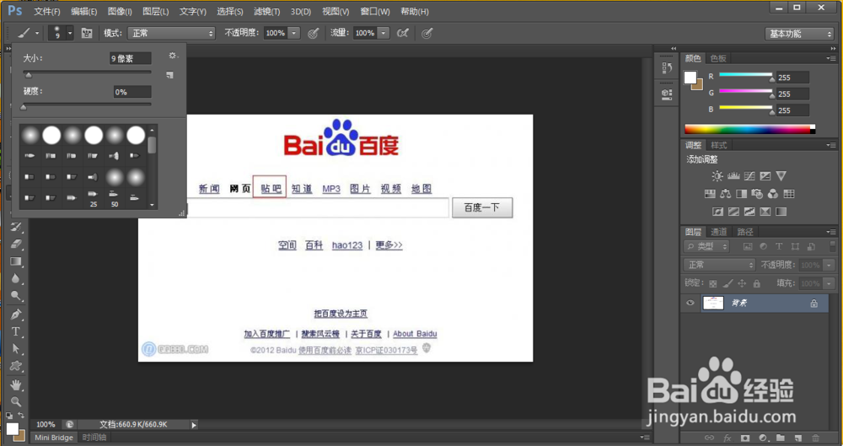Open the 文件(F) menu
The width and height of the screenshot is (843, 446).
[47, 11]
